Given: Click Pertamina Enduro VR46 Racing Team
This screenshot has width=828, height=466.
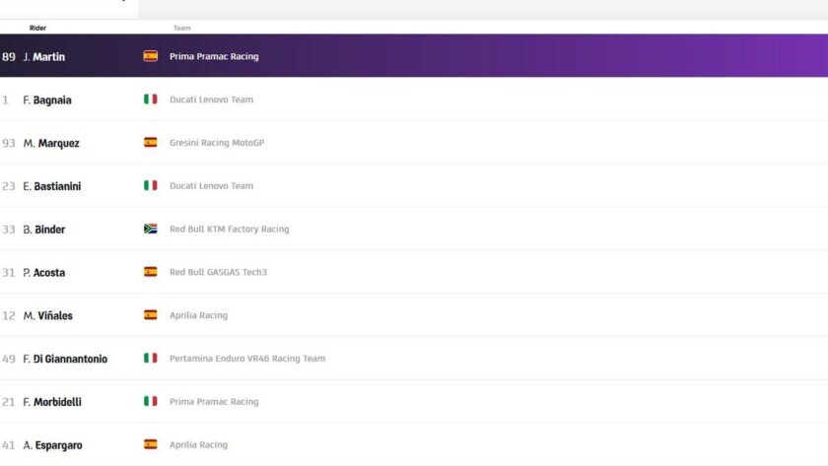Looking at the screenshot, I should (246, 359).
